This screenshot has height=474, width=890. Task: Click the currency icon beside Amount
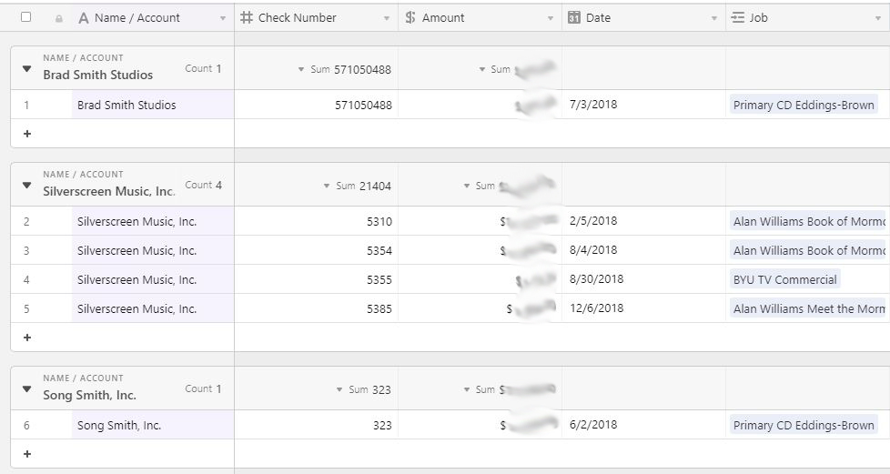coord(410,17)
